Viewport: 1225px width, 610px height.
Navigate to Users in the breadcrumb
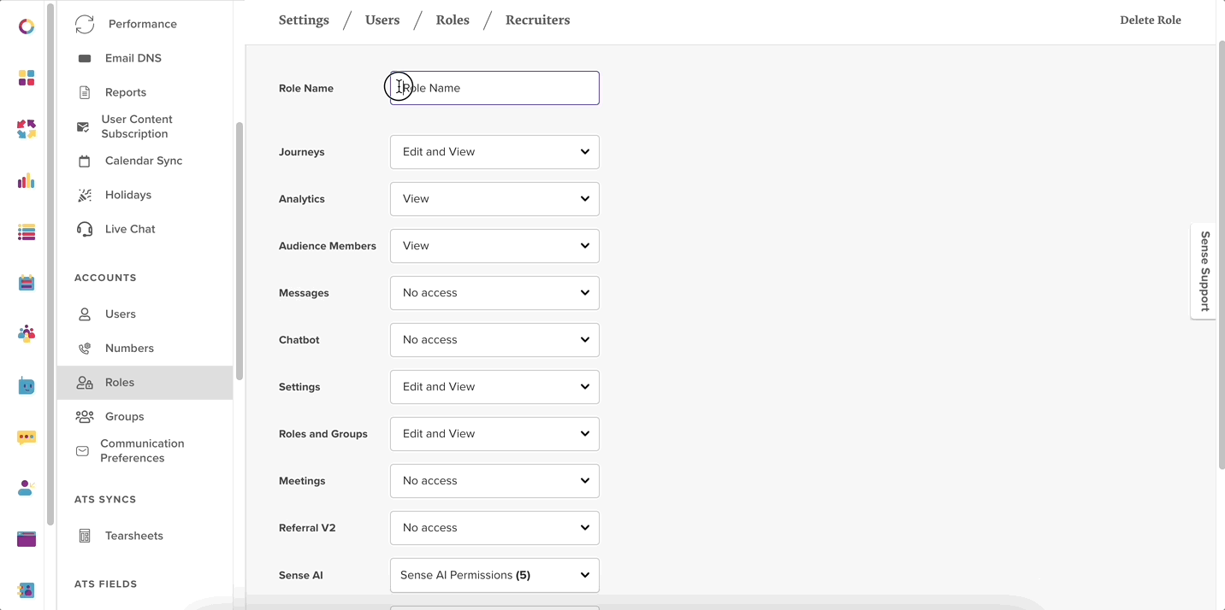coord(382,20)
